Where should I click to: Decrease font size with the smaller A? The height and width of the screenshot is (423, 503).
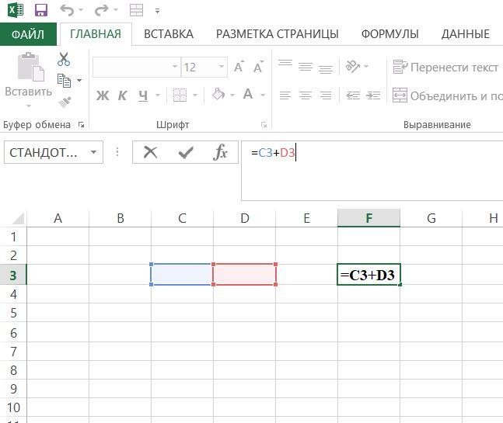259,67
